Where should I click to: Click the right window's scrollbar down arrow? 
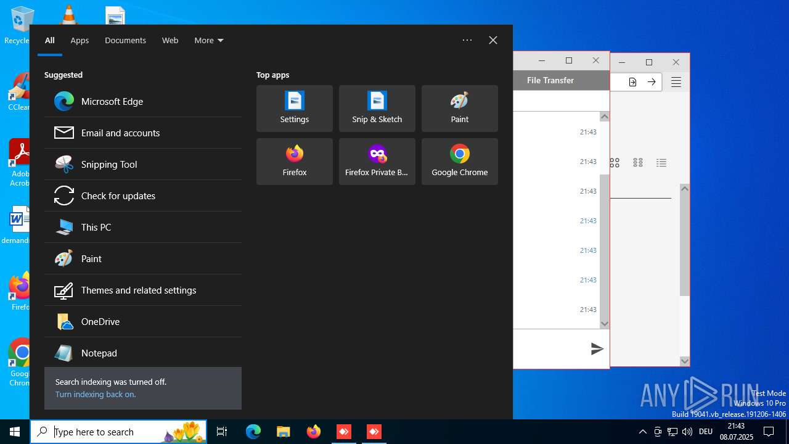685,361
